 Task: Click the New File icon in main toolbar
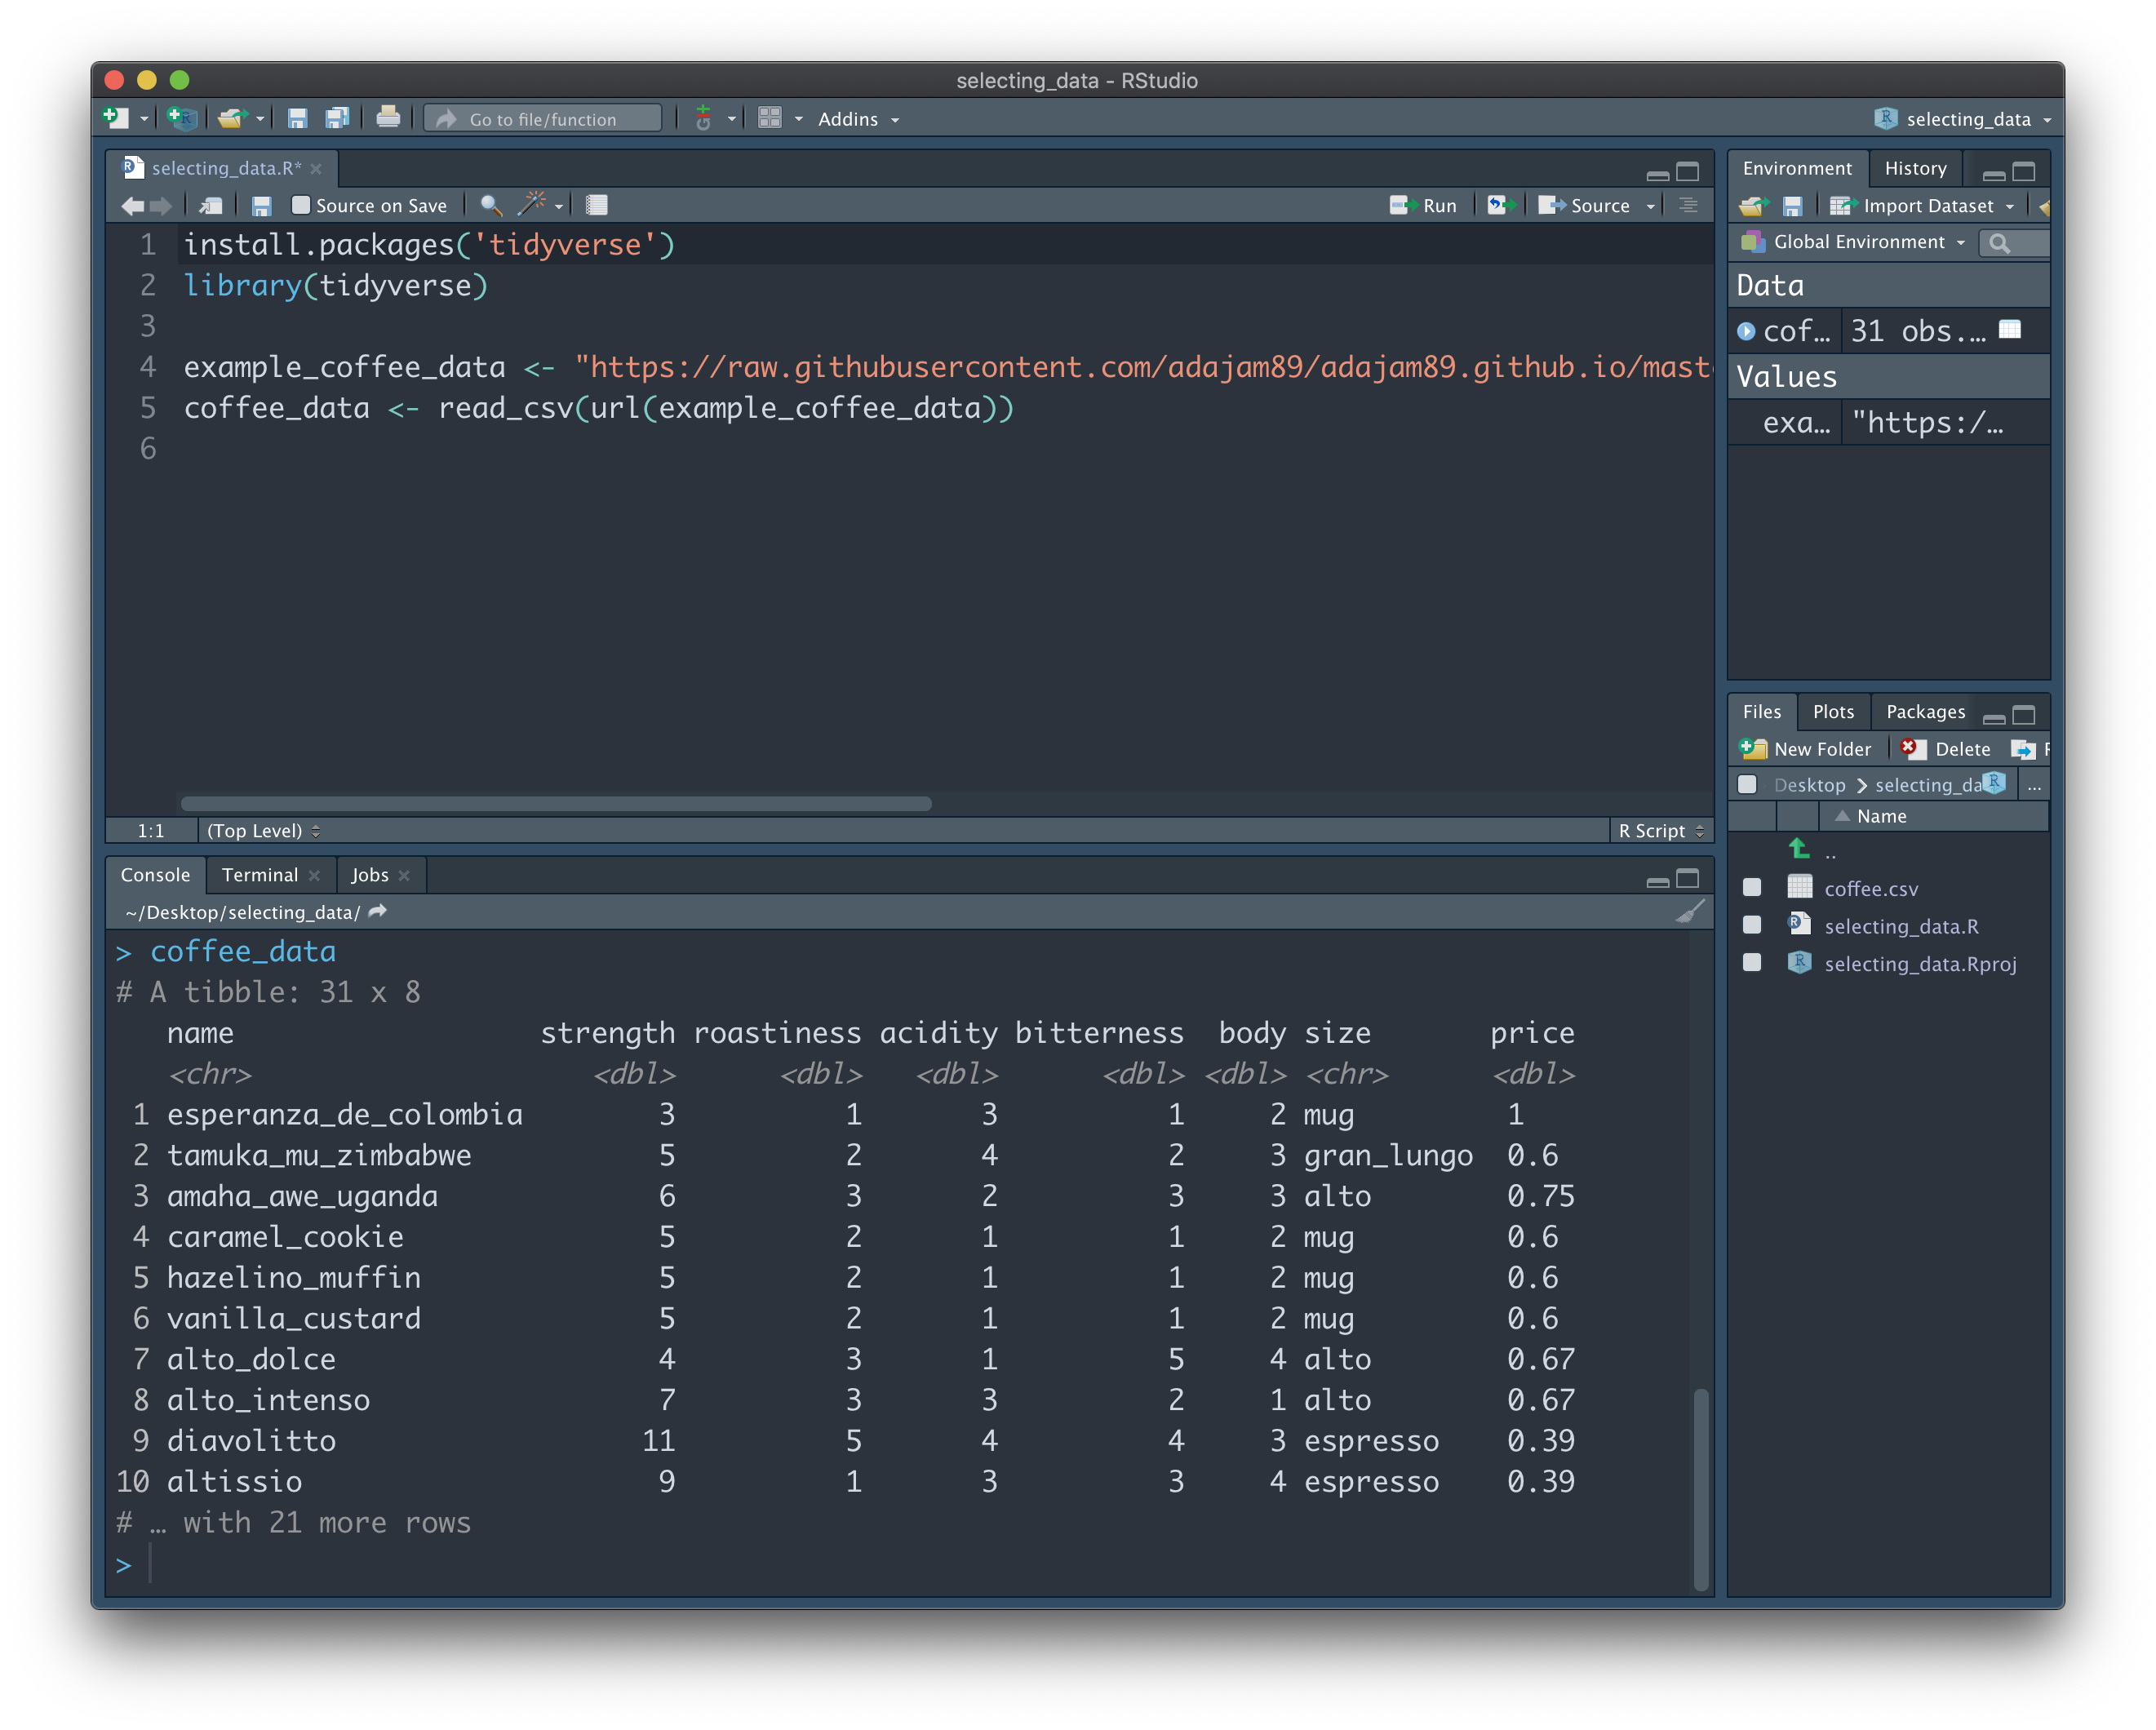pyautogui.click(x=116, y=118)
